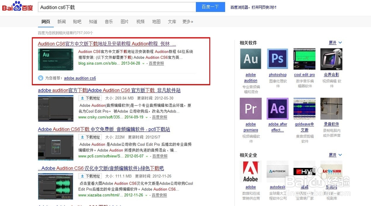Open the Adobe Audition Au software icon
Viewport: 371px width, 206px height.
tap(250, 59)
